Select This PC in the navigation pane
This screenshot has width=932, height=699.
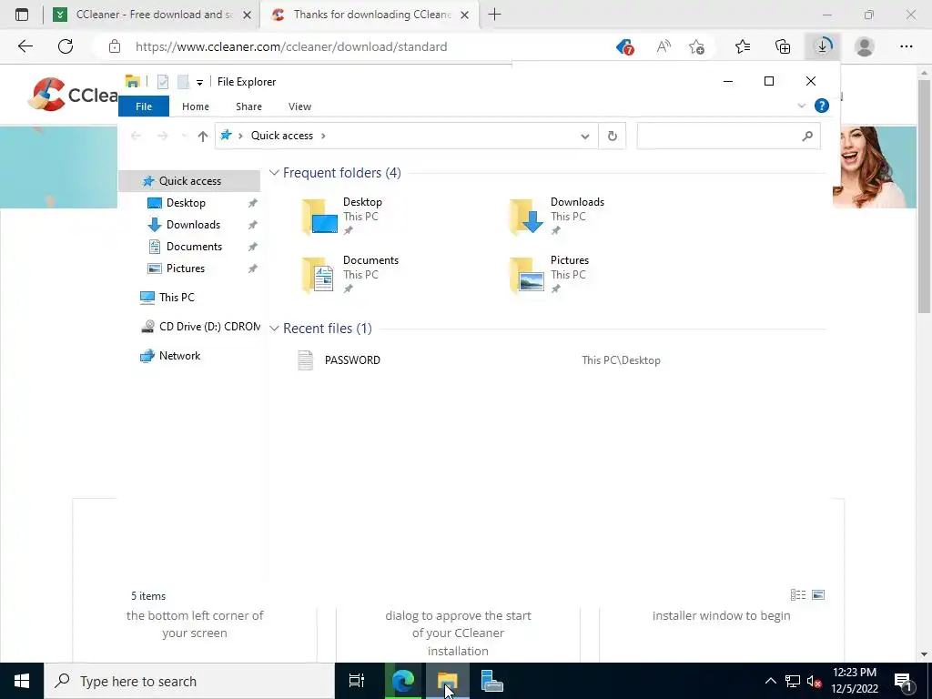pos(177,298)
